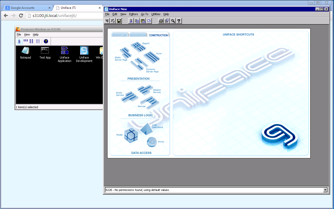334x209 pixels.
Task: Toggle large icons view in Program Window toolbar
Action: [20, 41]
